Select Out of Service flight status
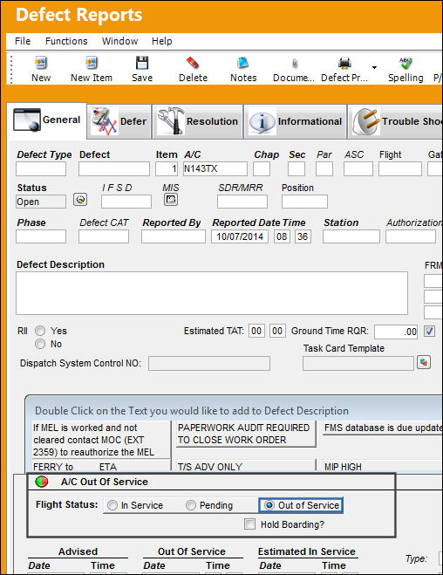443x575 pixels. (x=269, y=505)
